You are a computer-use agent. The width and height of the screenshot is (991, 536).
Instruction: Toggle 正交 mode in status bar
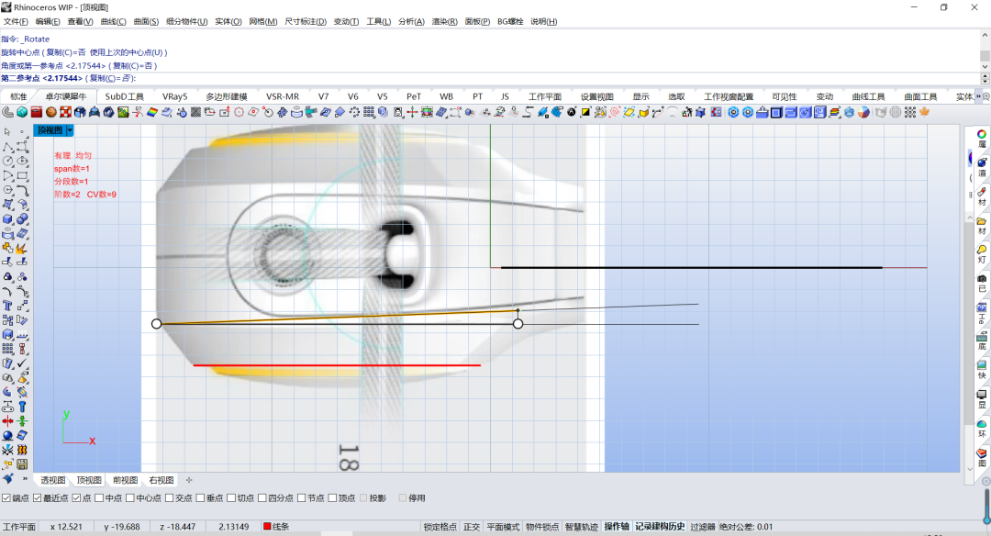pyautogui.click(x=472, y=527)
